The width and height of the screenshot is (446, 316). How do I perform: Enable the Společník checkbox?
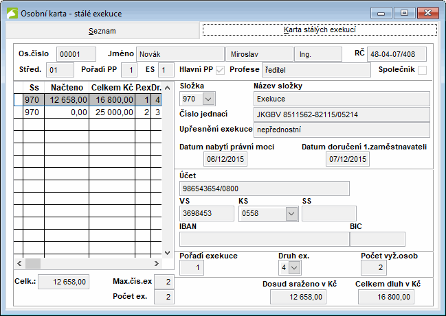[422, 69]
